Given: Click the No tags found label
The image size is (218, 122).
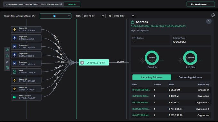Looking at the screenshot, I should point(143,30).
